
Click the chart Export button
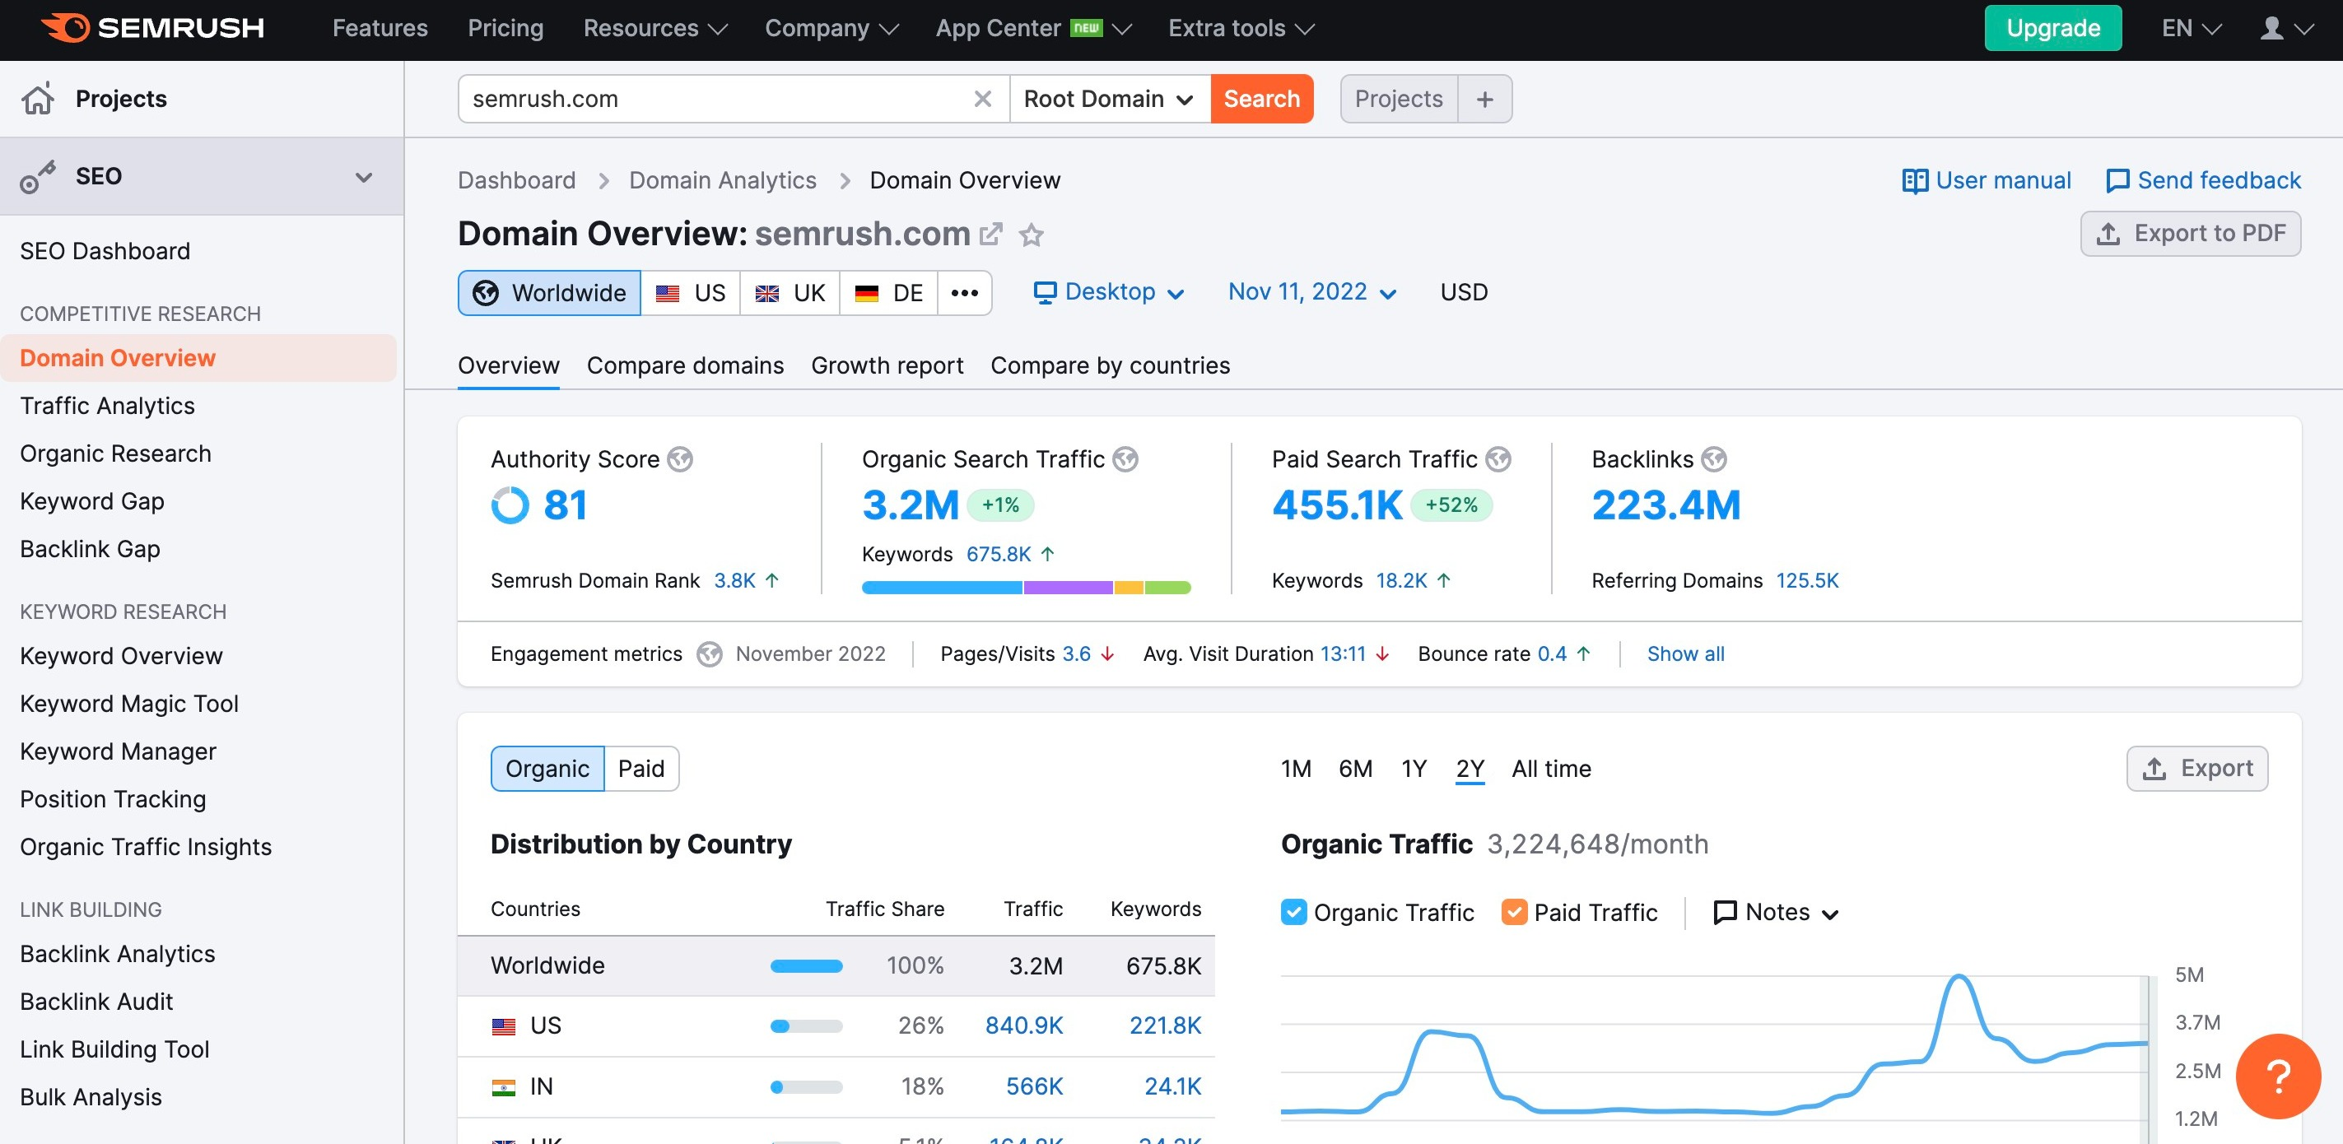(2196, 769)
